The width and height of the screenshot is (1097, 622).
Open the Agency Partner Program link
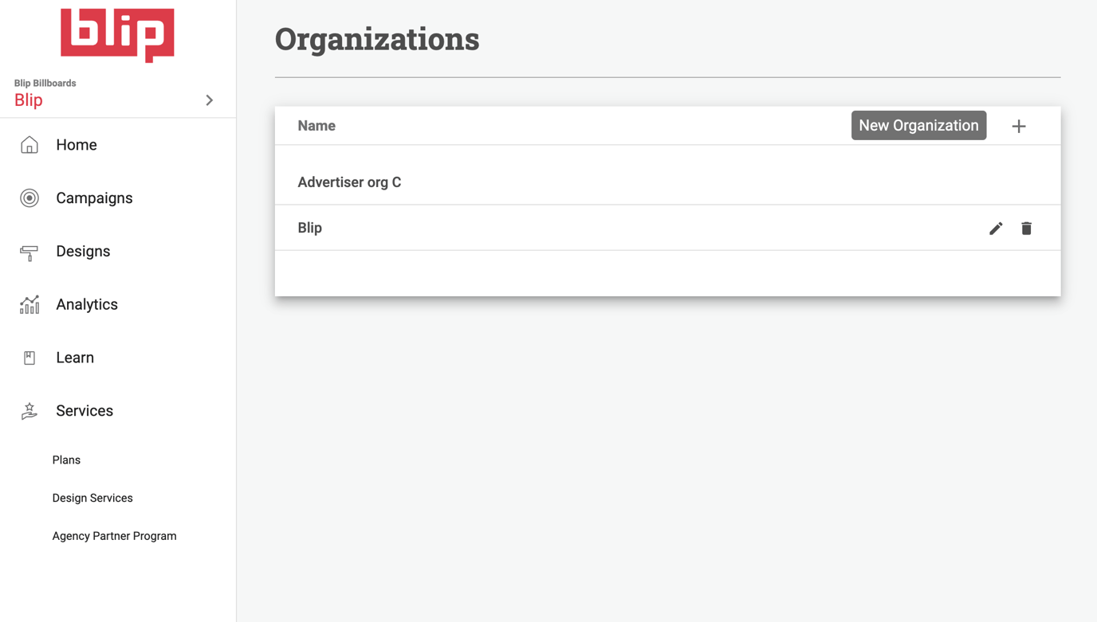click(114, 535)
